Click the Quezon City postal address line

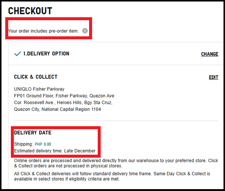(57, 109)
